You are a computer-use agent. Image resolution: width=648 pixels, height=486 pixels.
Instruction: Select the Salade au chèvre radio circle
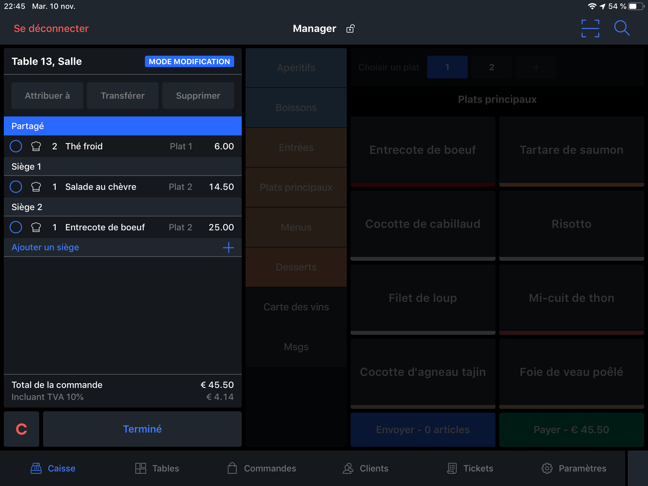[x=16, y=187]
